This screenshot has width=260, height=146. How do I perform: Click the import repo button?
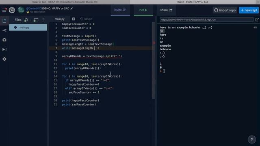point(225,10)
